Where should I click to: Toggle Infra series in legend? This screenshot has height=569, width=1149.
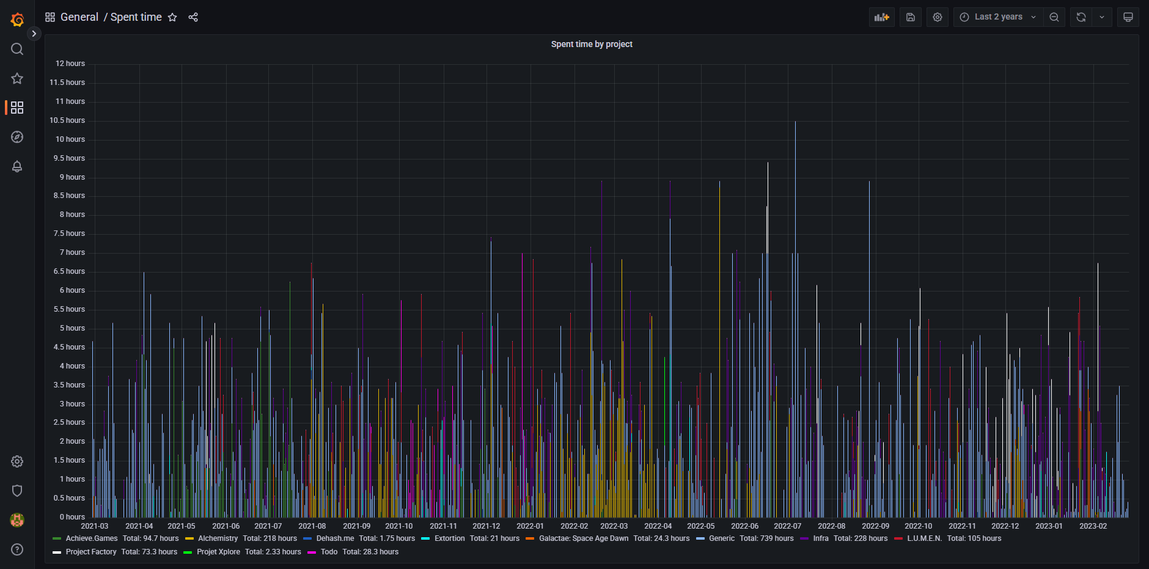tap(821, 538)
